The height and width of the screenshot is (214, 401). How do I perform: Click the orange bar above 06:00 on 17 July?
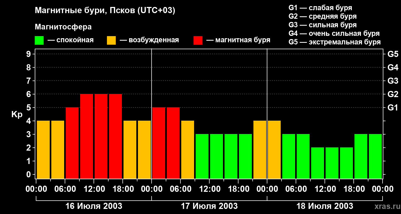click(x=188, y=150)
